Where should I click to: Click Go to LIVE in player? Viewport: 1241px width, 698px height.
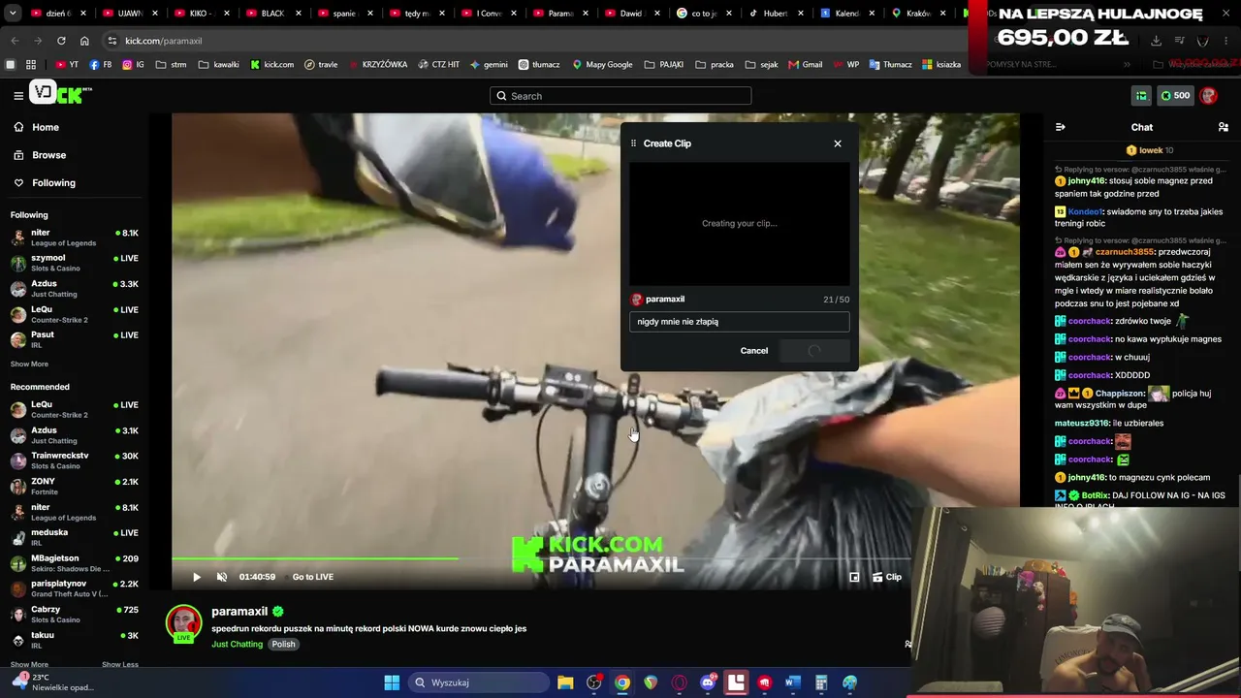coord(313,577)
